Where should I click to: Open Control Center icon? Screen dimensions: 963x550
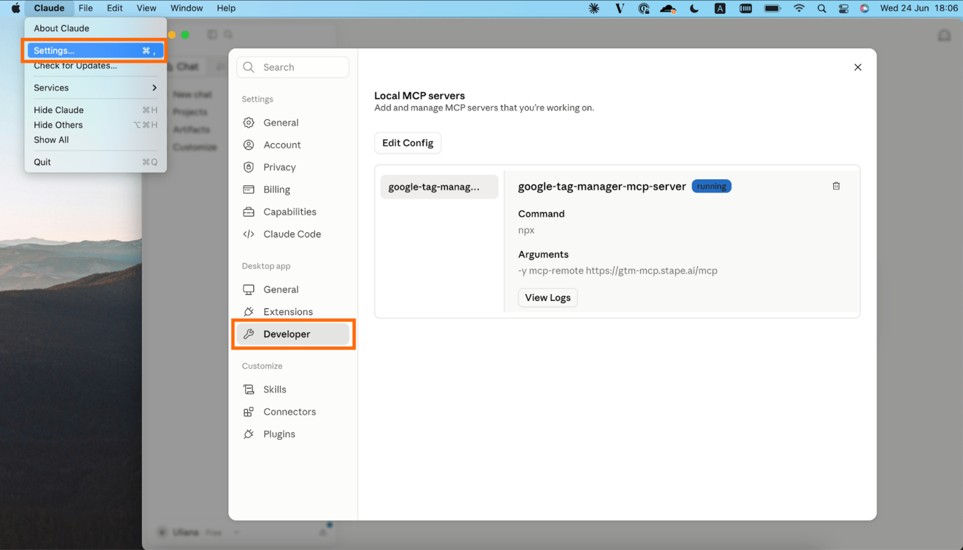click(844, 8)
